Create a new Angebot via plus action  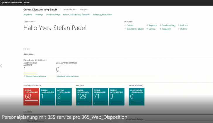151,25
